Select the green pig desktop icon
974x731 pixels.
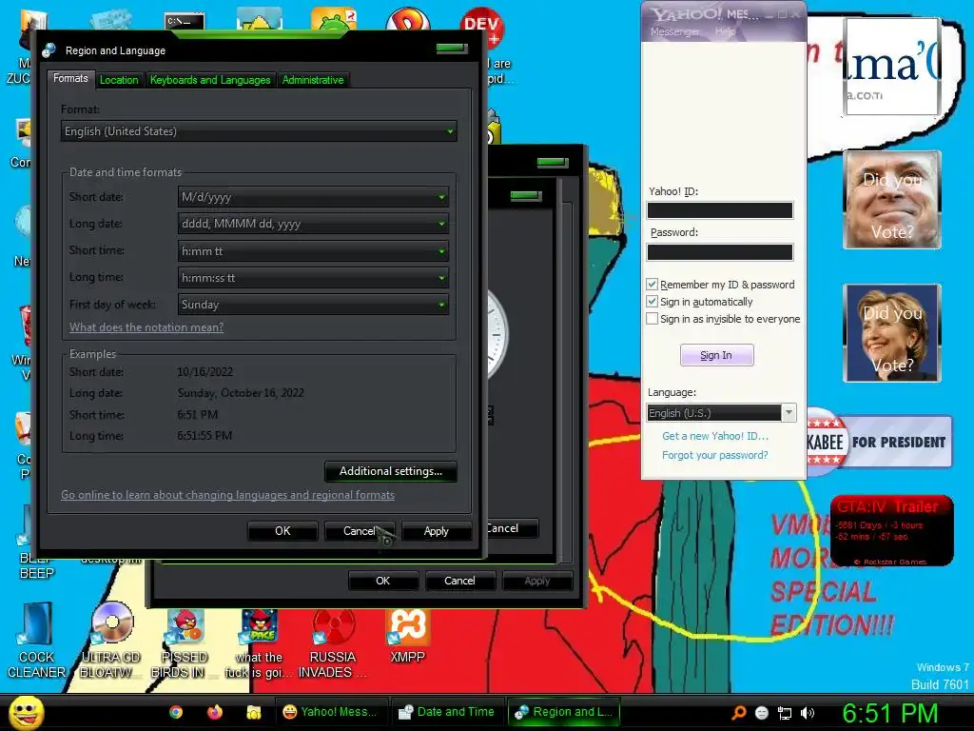(x=334, y=19)
